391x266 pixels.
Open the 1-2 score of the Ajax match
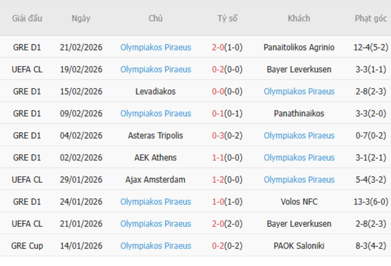218,180
